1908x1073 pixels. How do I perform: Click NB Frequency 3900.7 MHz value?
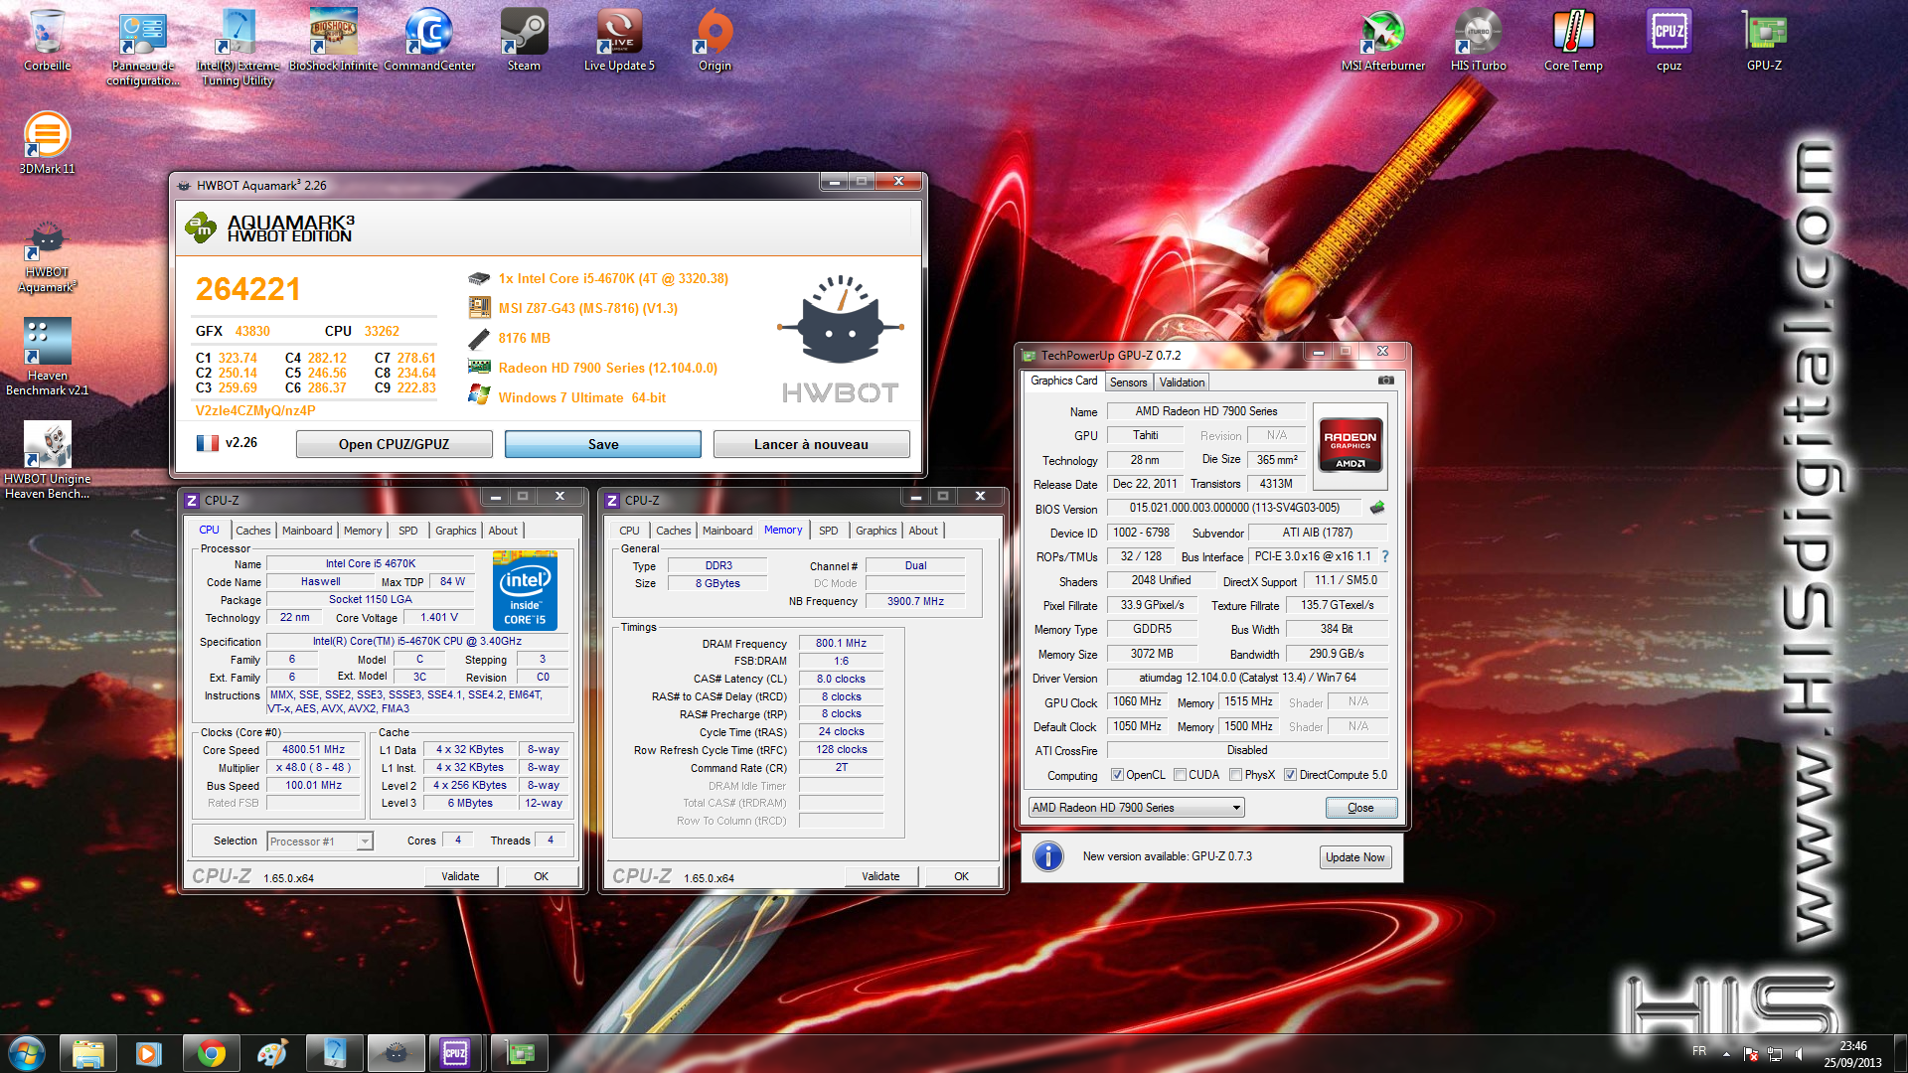(x=915, y=601)
